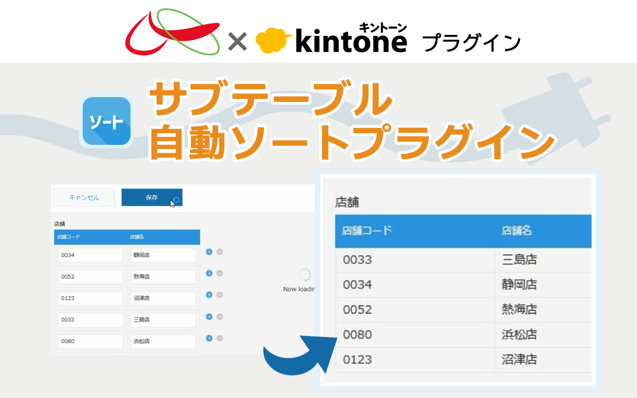This screenshot has height=398, width=637.
Task: Select the 浜松店 cell in the sorted table
Action: tap(543, 335)
